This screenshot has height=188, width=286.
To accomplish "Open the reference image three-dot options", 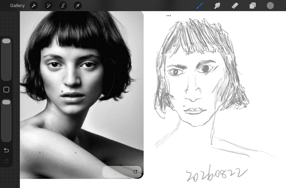I will [x=169, y=16].
